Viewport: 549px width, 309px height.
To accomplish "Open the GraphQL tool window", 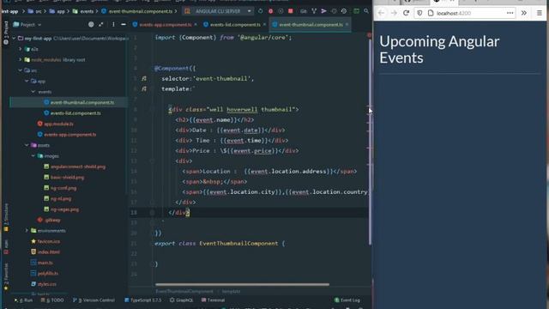I will pyautogui.click(x=181, y=300).
